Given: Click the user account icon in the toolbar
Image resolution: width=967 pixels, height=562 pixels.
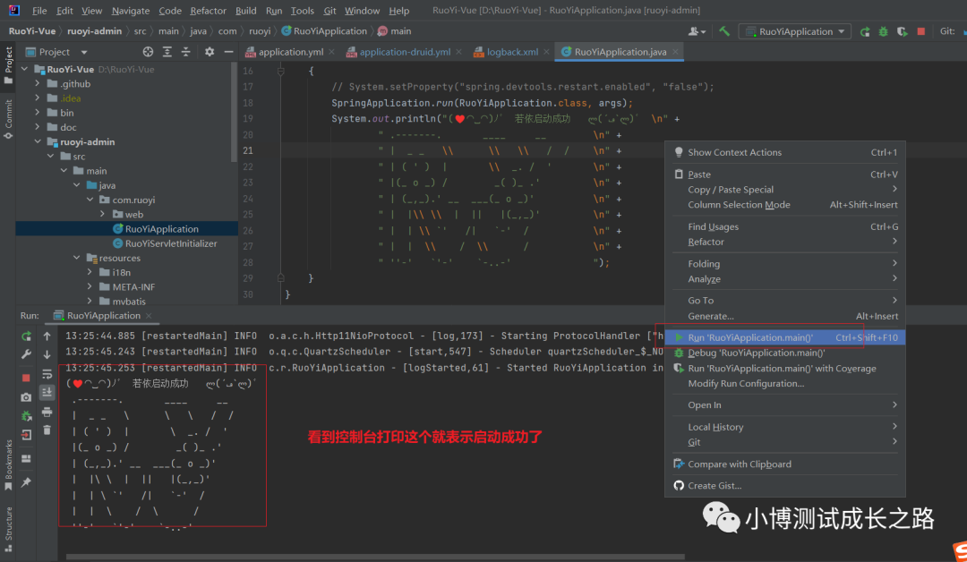Looking at the screenshot, I should pyautogui.click(x=697, y=31).
